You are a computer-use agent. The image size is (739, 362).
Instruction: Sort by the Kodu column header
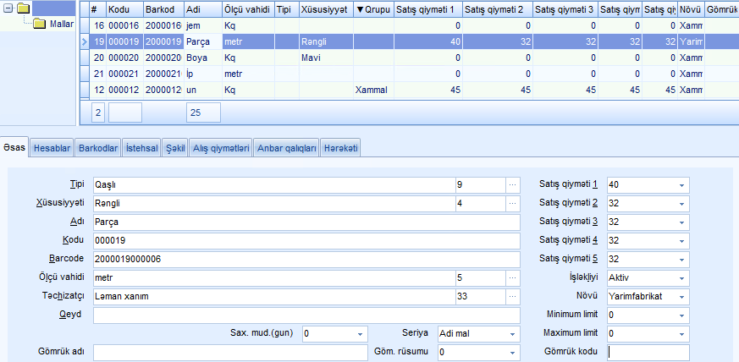(119, 9)
